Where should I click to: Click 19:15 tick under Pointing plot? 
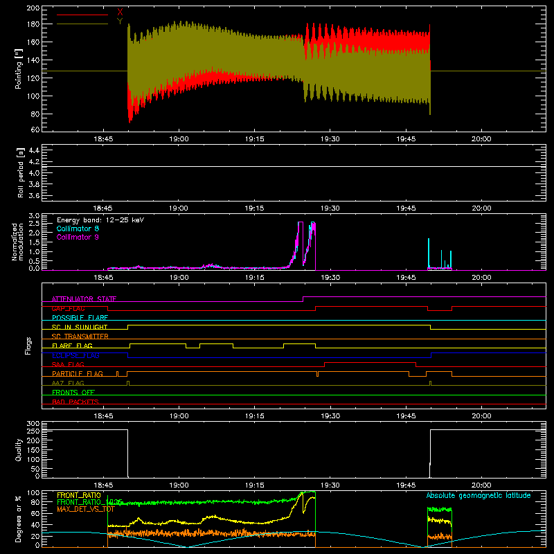(x=254, y=139)
